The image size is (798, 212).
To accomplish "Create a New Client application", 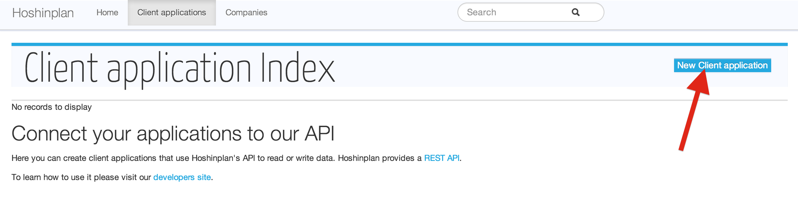I will coord(722,65).
